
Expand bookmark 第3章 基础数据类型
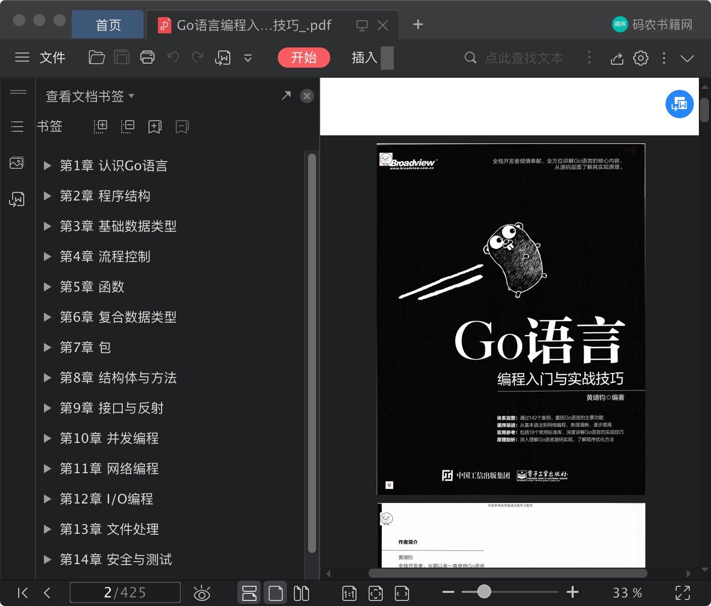pos(47,226)
